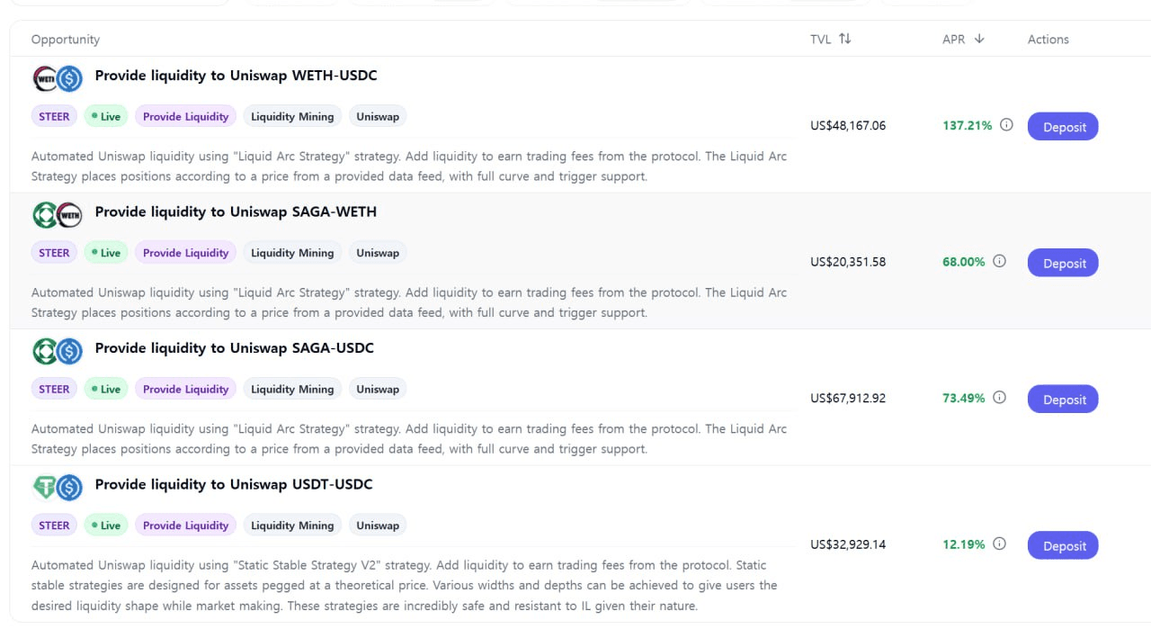Viewport: 1151px width, 629px height.
Task: Click the SAGA-WETH token pair icon
Action: (58, 215)
